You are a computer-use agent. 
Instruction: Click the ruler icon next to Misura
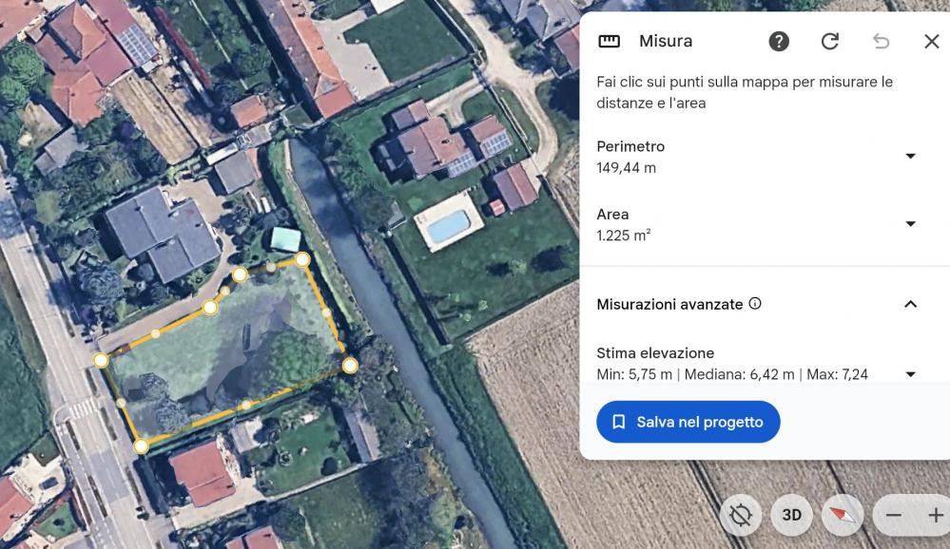click(x=609, y=41)
